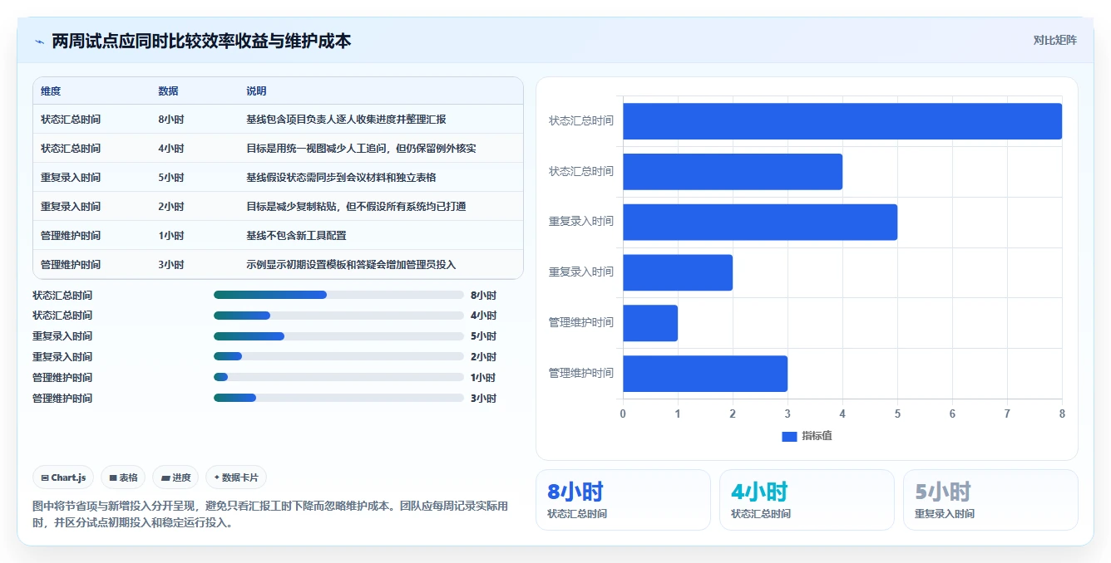Viewport: 1111px width, 563px height.
Task: Click the x-axis tick label 6
Action: point(952,414)
